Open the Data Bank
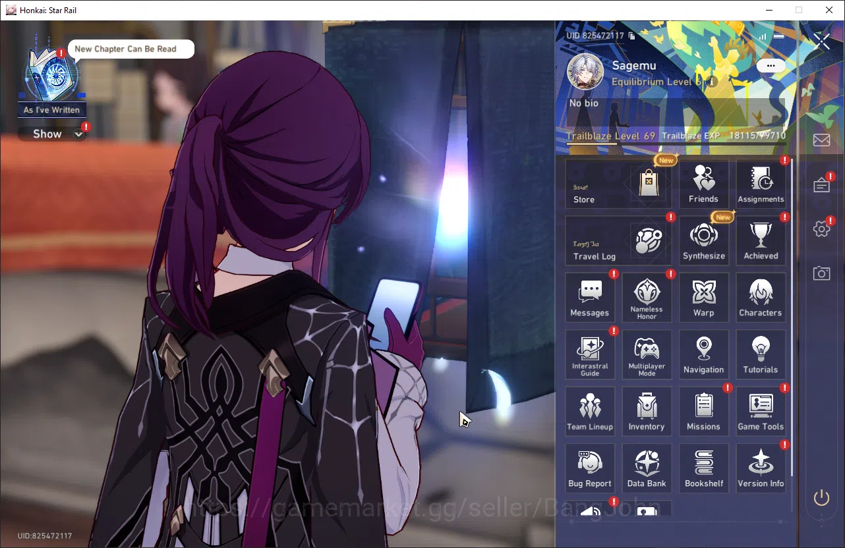Screen dimensions: 845x548 [647, 468]
